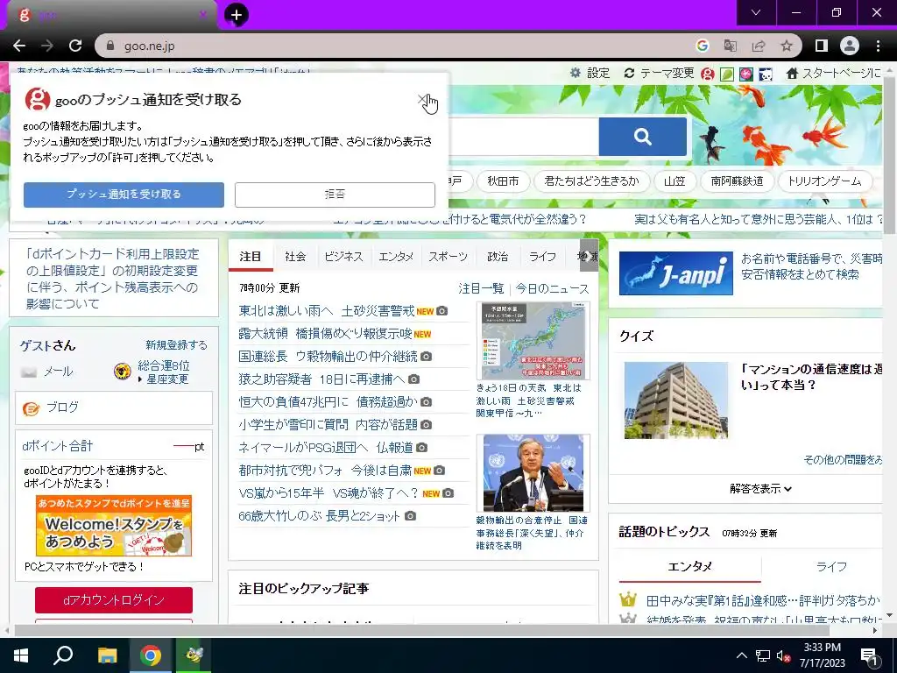Close the goo push notification popup
The height and width of the screenshot is (673, 897).
[x=422, y=100]
